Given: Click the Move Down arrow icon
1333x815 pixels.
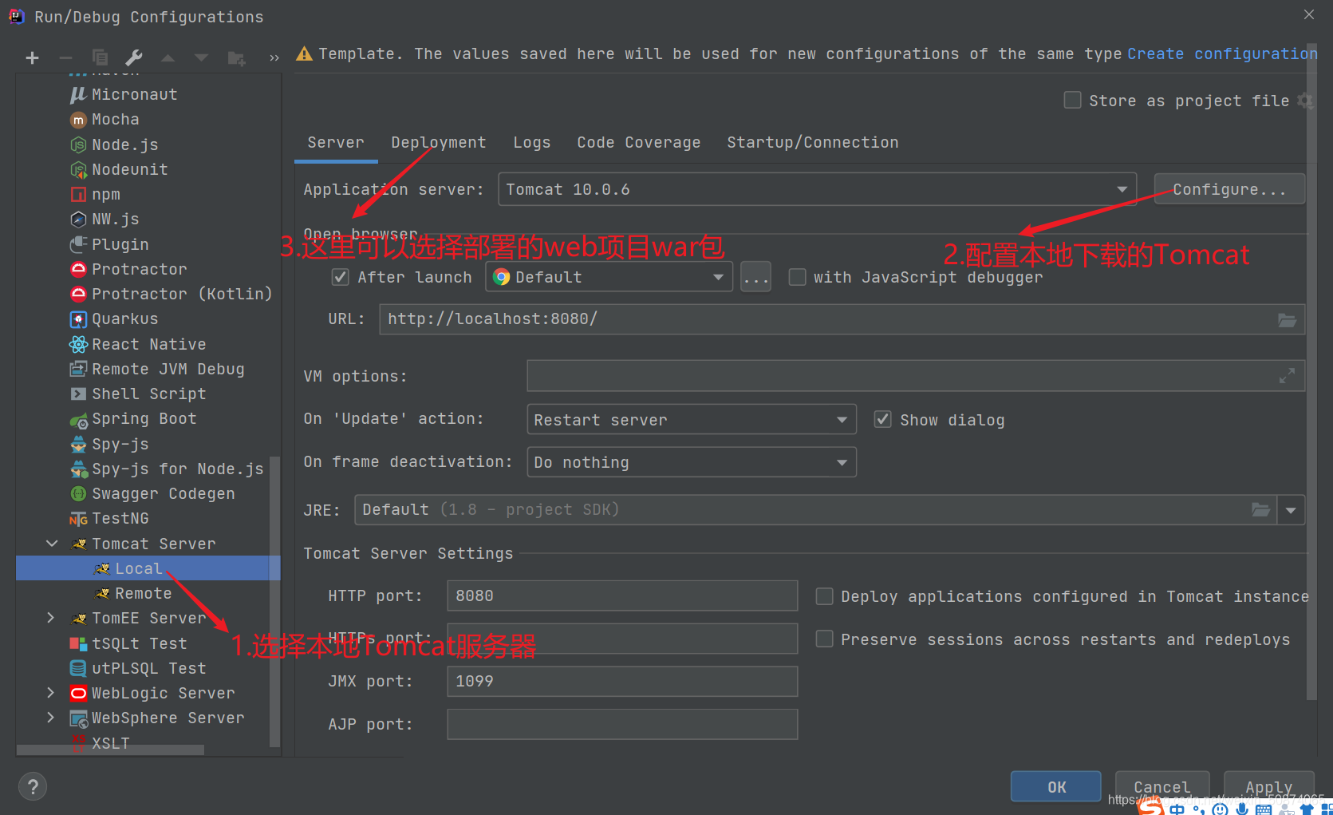Looking at the screenshot, I should click(201, 57).
